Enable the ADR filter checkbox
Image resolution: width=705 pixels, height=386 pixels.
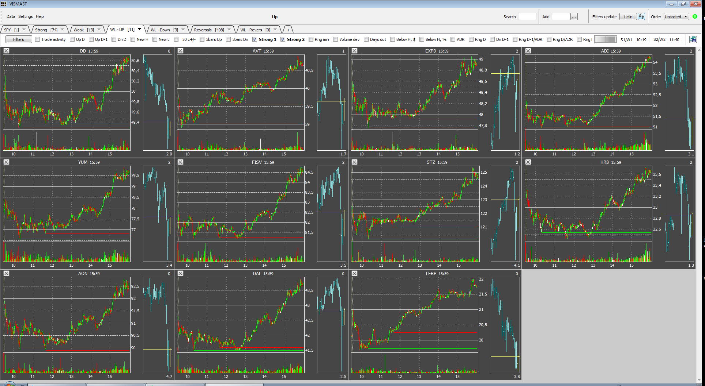pos(453,39)
